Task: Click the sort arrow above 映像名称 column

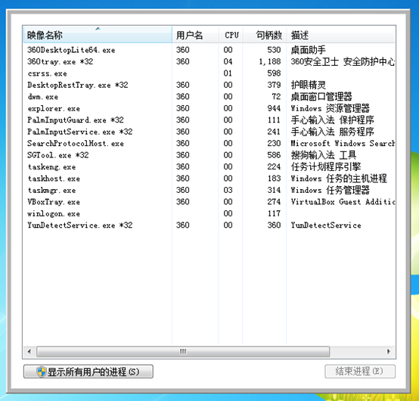Action: click(x=98, y=28)
